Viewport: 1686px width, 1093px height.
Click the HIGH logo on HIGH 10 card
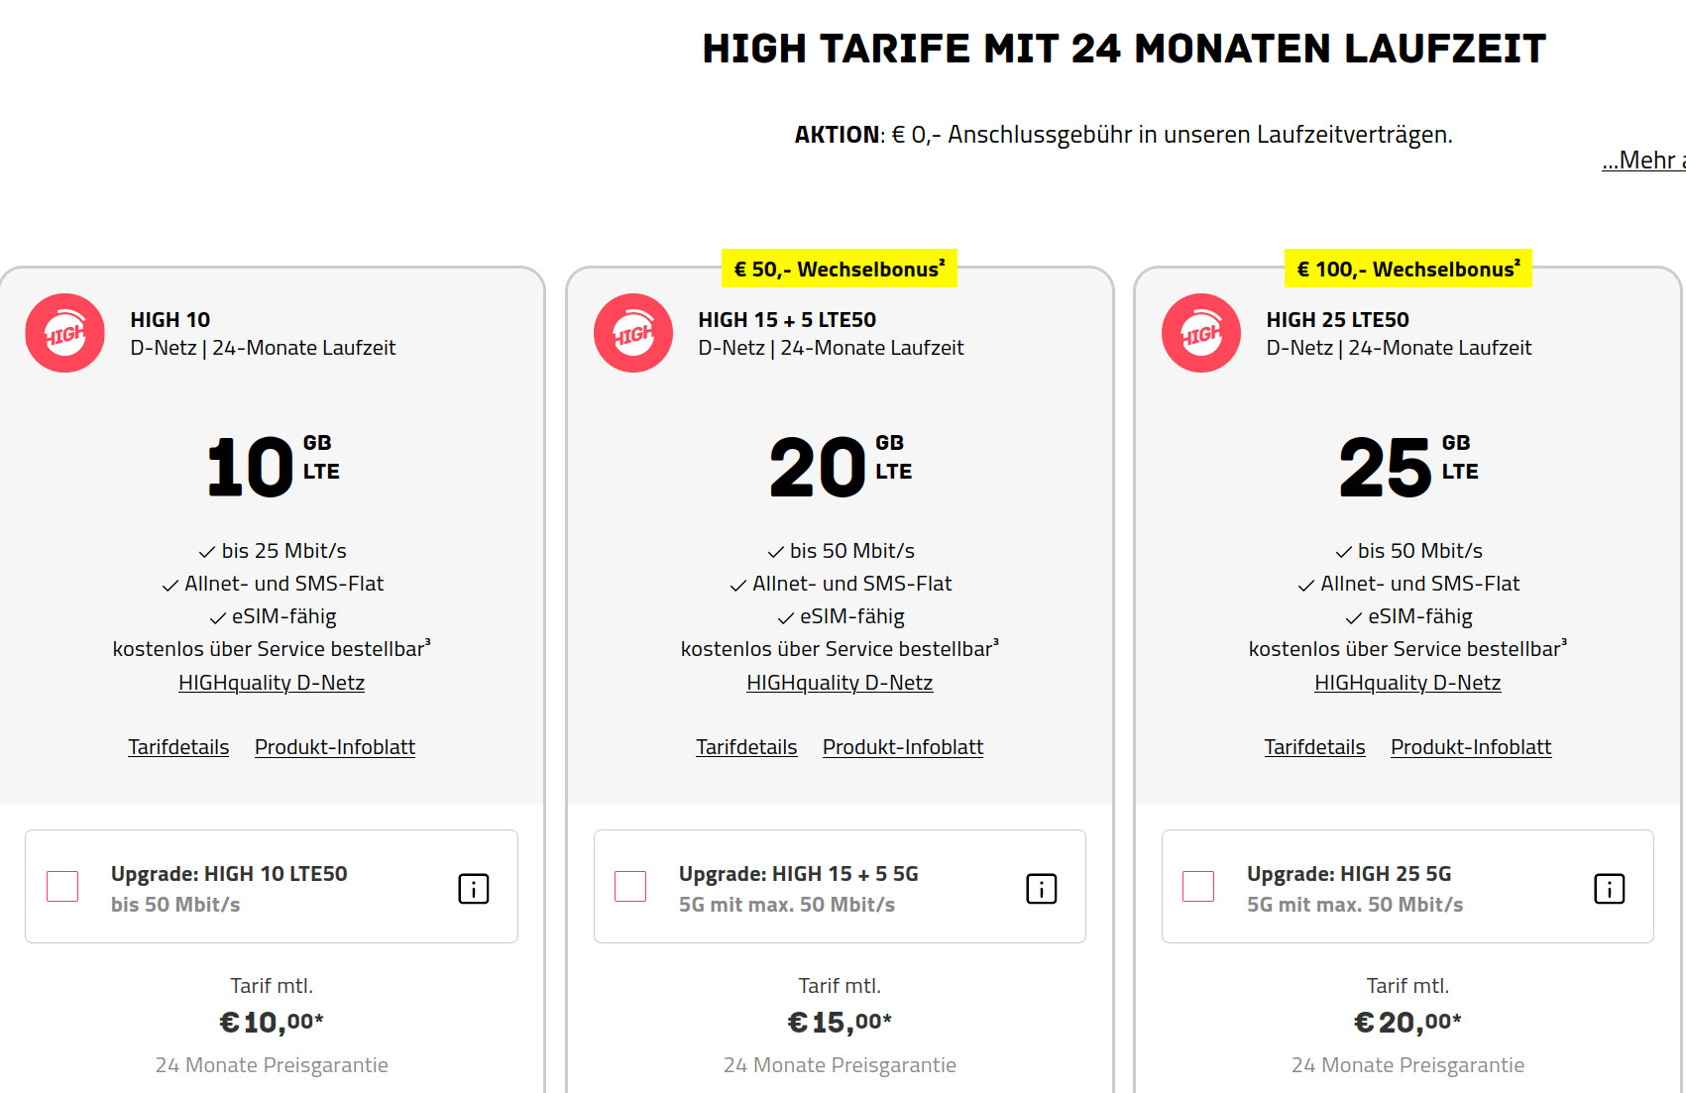pos(65,333)
